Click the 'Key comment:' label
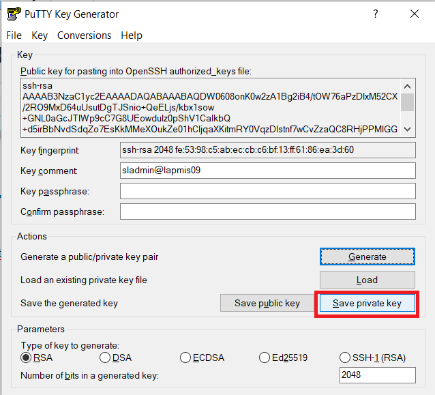Screen dimensions: 435x395 [x=49, y=171]
